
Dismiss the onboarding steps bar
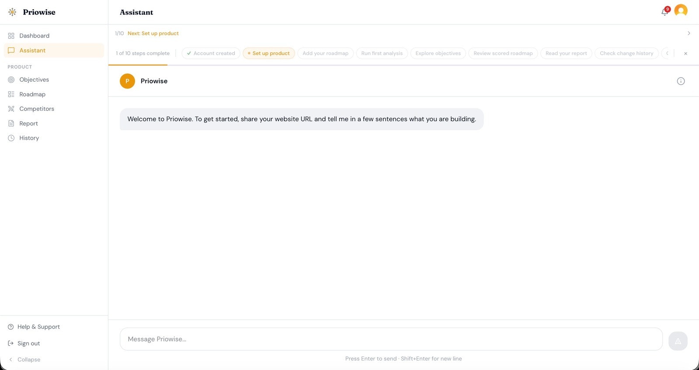click(685, 54)
